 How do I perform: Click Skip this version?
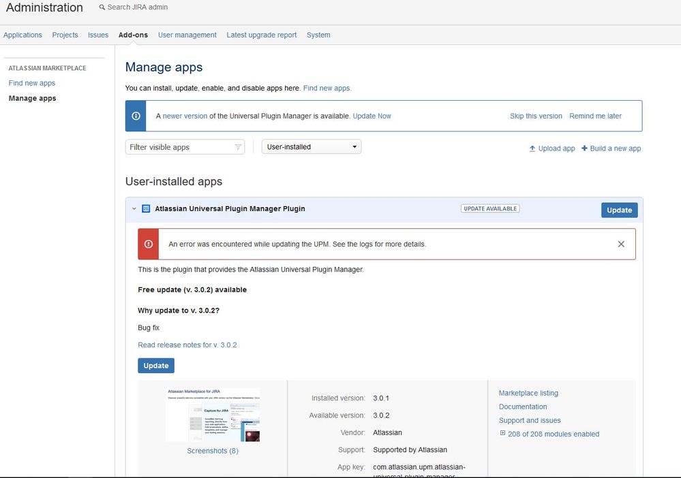coord(536,116)
